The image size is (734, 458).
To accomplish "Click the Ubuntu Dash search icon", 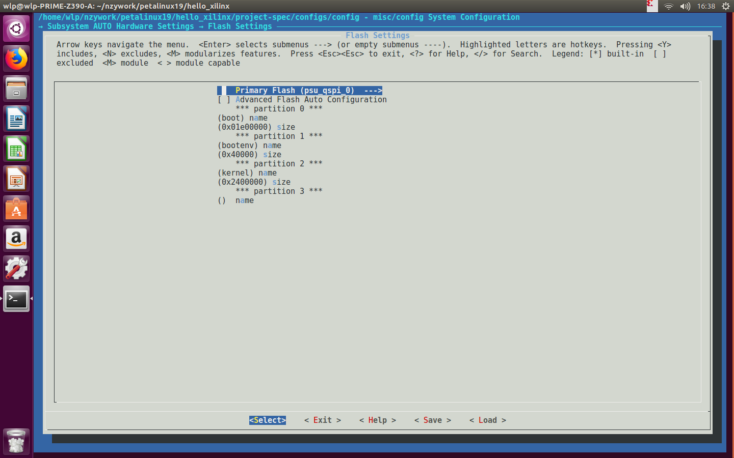I will pyautogui.click(x=16, y=28).
